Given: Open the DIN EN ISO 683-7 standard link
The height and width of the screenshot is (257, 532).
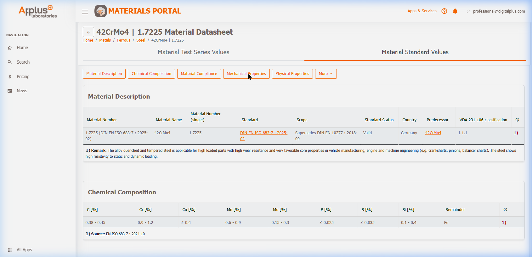Looking at the screenshot, I should (263, 133).
